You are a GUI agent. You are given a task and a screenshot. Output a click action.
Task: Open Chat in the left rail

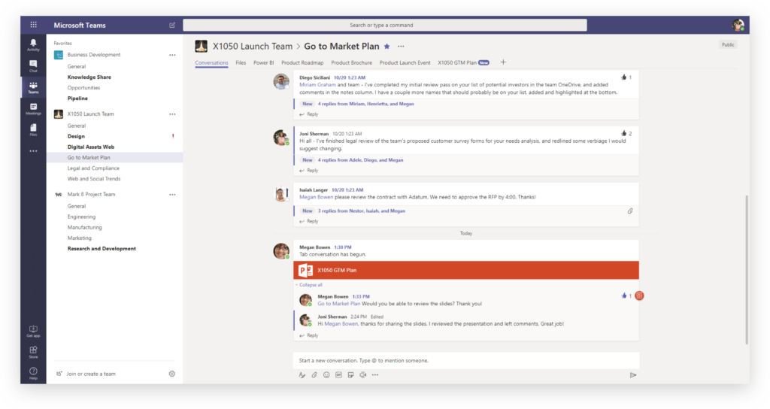tap(33, 66)
